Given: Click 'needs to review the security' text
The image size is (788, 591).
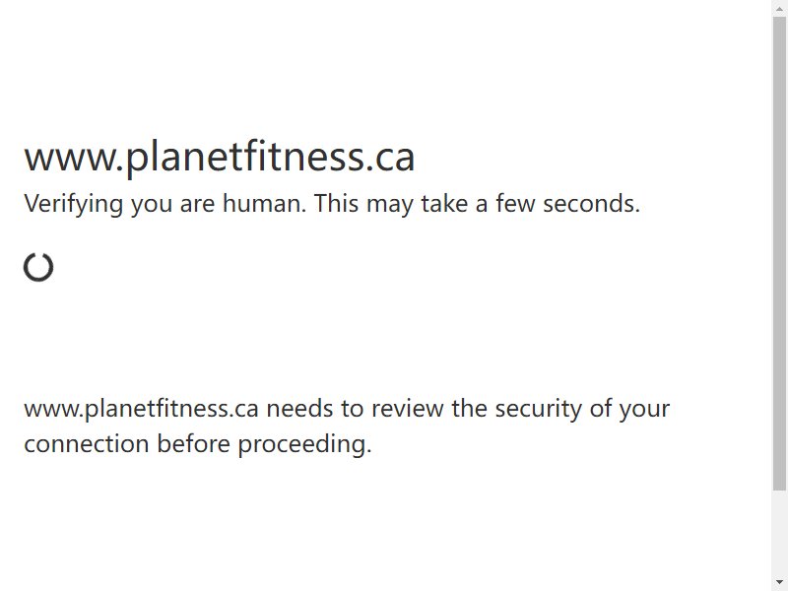Looking at the screenshot, I should click(425, 409).
